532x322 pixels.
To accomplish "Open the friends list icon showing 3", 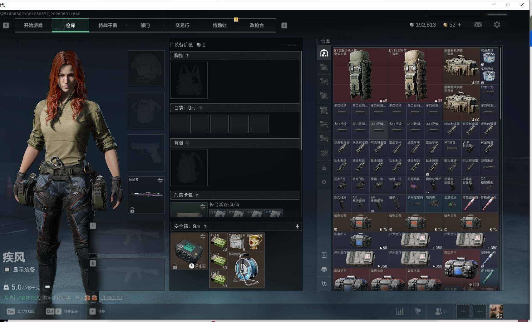I will (x=441, y=311).
